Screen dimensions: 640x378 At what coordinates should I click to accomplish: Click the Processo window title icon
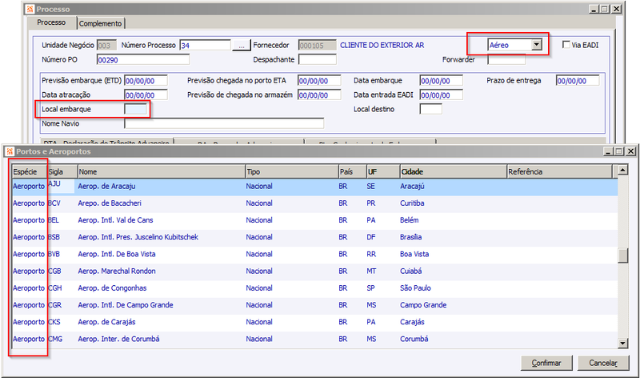30,9
